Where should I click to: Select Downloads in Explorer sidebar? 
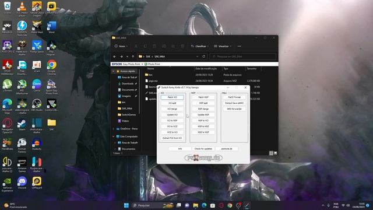(x=127, y=83)
